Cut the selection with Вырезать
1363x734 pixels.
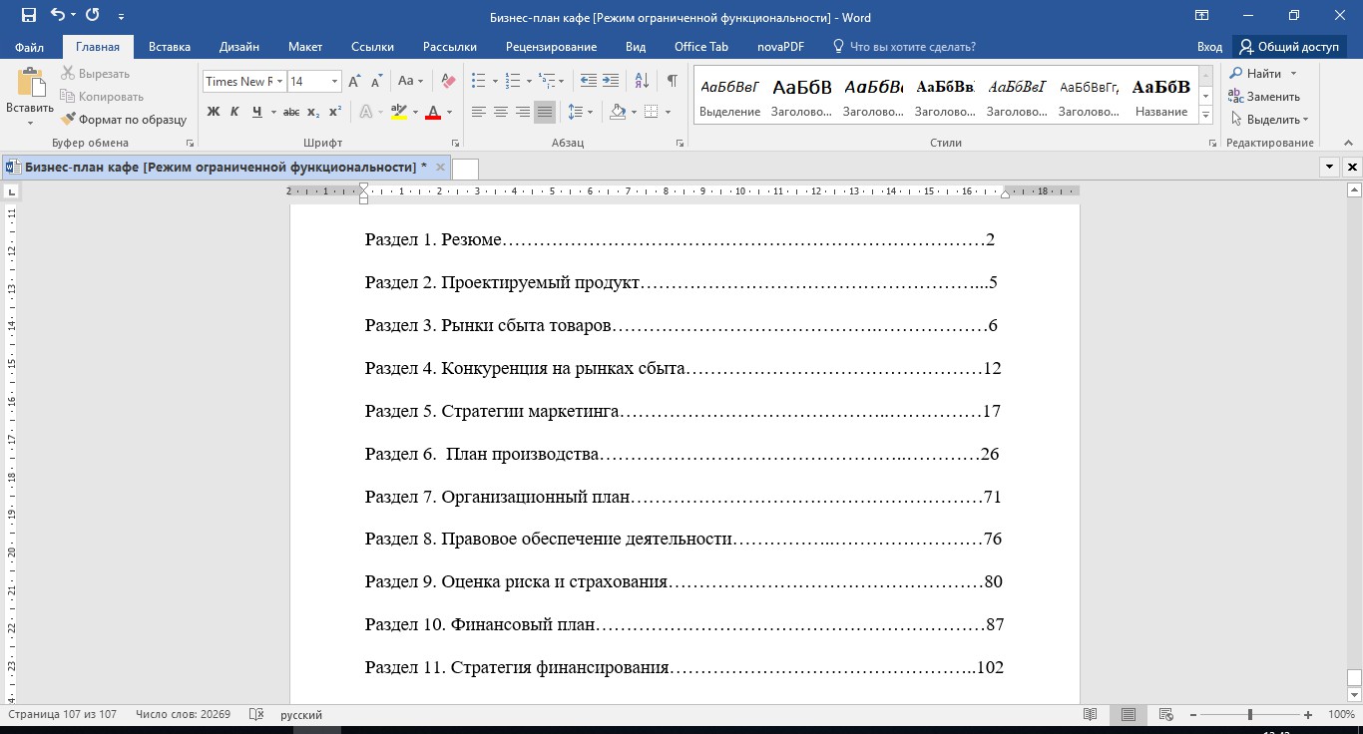(96, 74)
